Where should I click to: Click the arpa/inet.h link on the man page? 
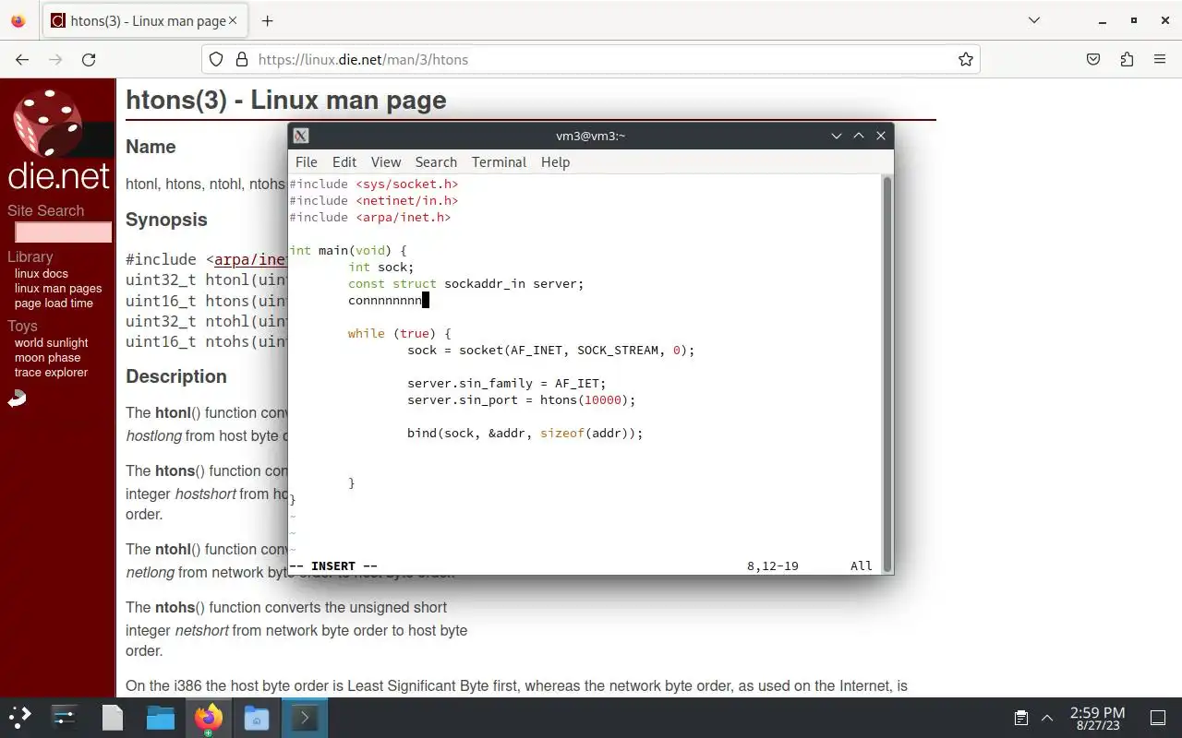250,259
